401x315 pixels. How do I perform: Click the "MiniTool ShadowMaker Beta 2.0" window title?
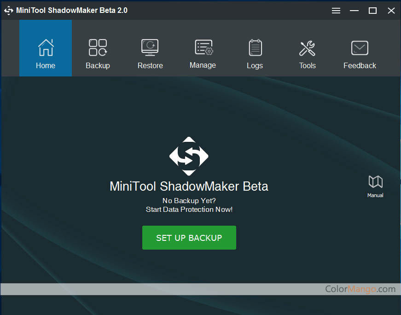pos(72,11)
